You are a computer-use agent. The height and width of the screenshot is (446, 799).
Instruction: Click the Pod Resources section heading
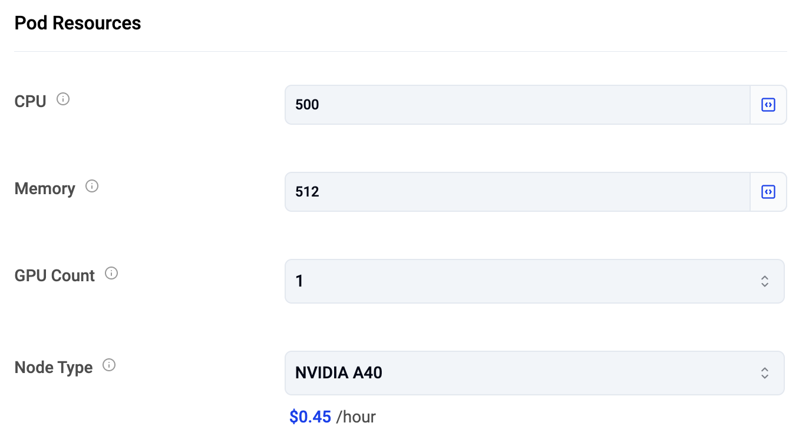coord(78,23)
